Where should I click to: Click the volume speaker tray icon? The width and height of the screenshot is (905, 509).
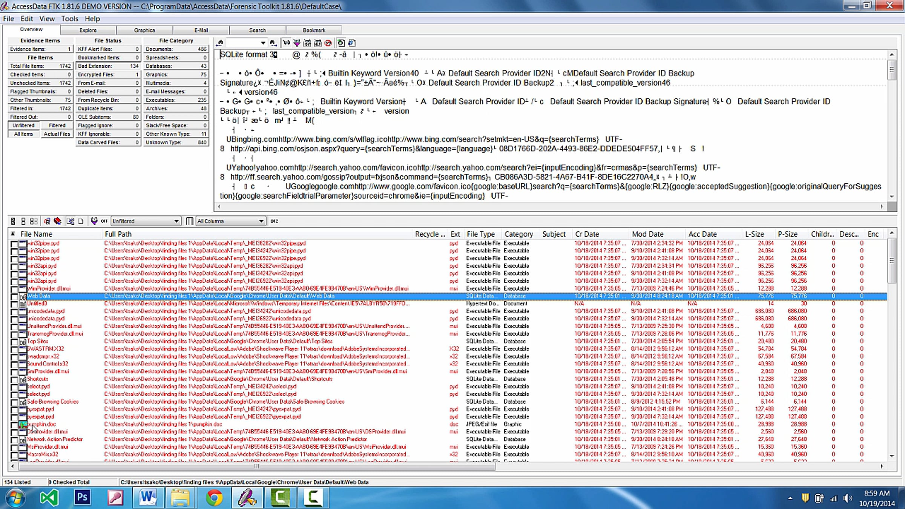pos(848,498)
